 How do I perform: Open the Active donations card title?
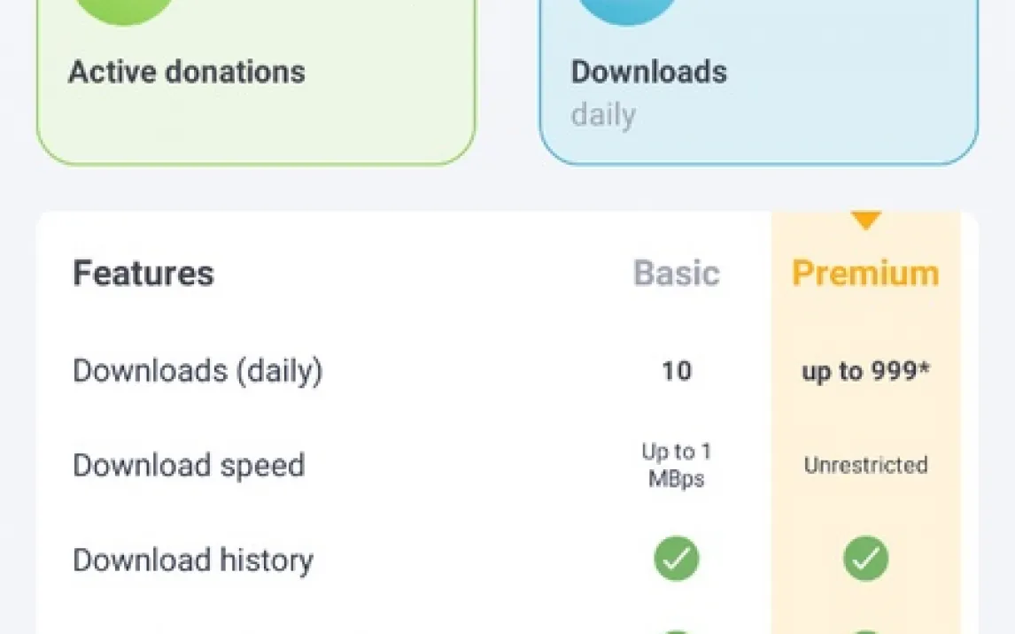[187, 72]
